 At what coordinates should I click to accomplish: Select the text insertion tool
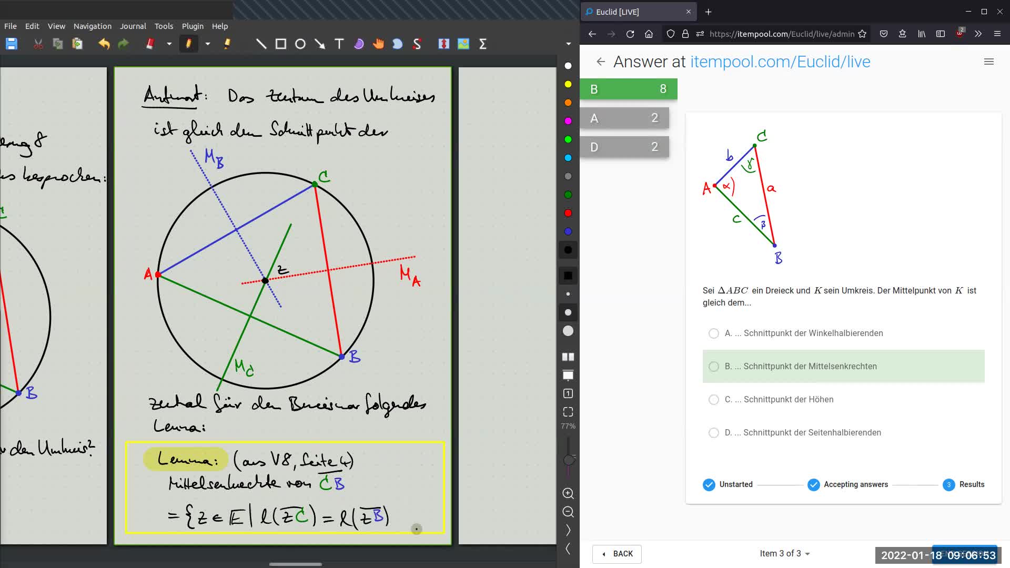click(339, 44)
